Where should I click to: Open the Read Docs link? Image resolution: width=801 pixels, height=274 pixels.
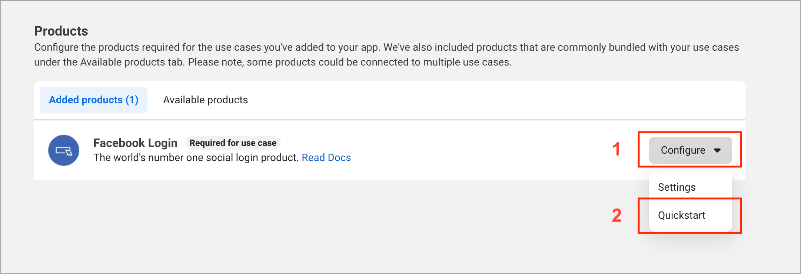tap(326, 158)
